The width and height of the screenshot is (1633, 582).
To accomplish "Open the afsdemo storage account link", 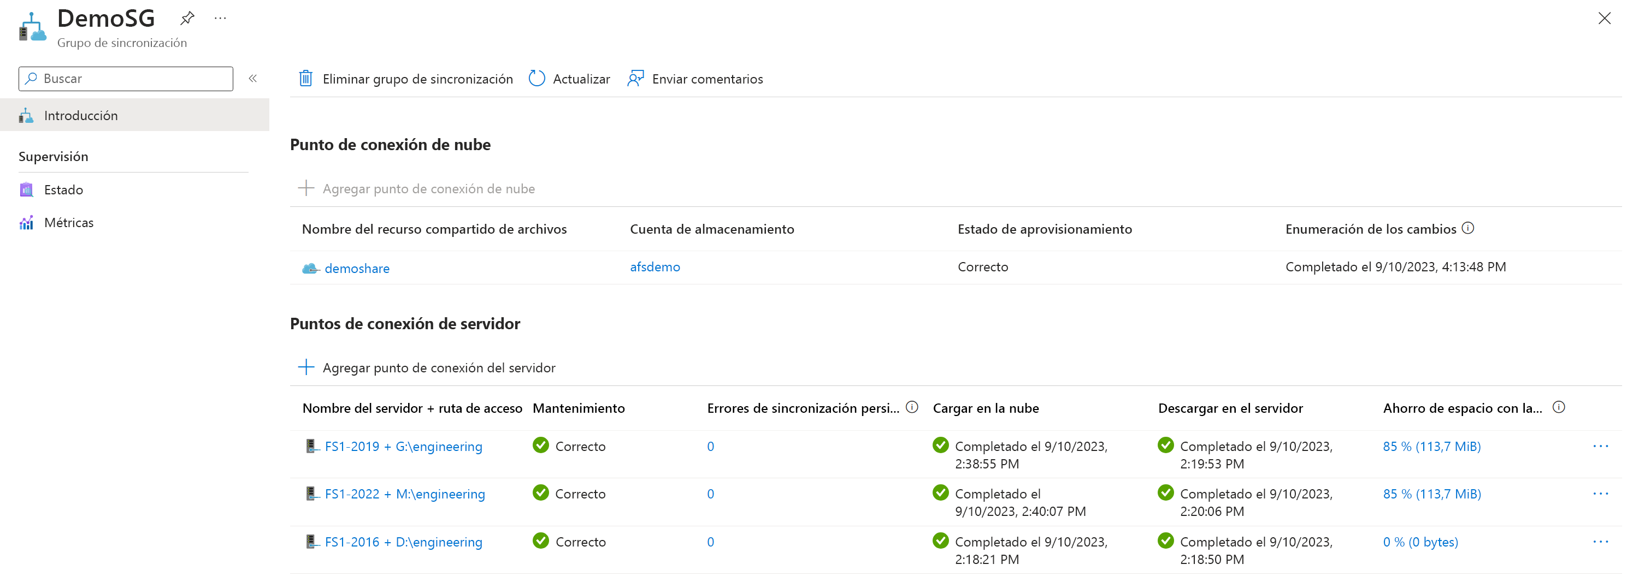I will click(x=655, y=266).
